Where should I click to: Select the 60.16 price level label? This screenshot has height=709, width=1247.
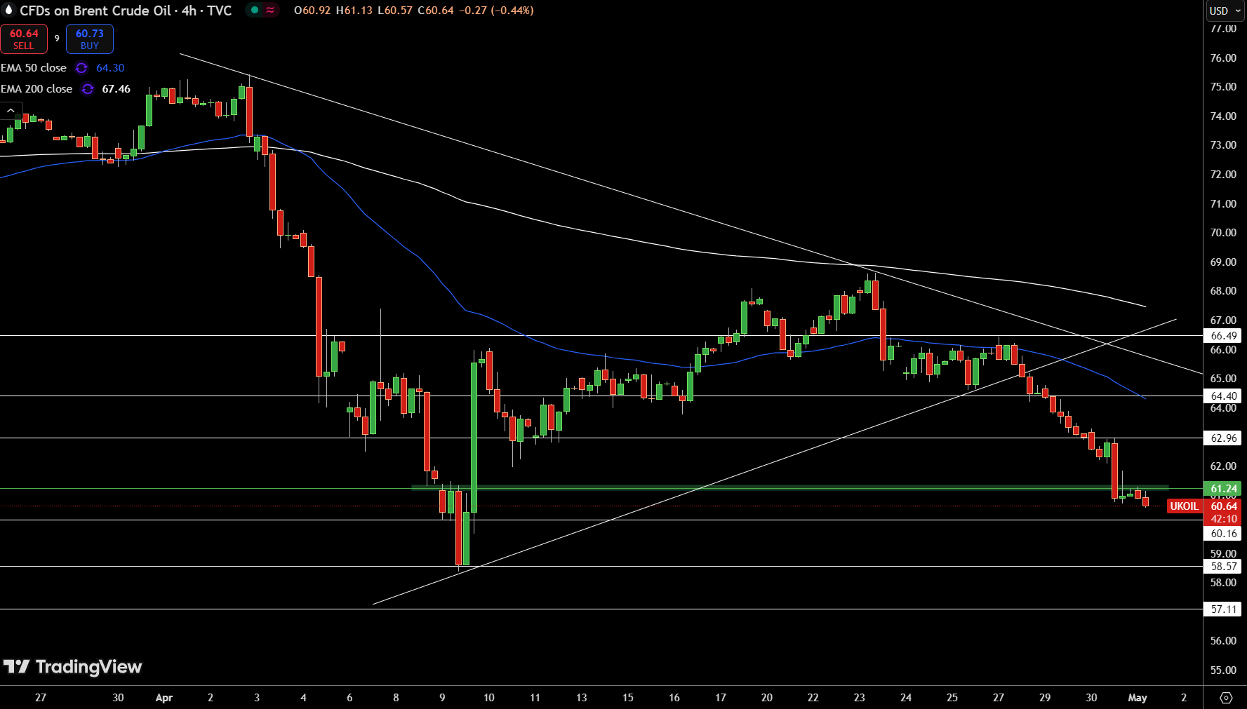tap(1224, 534)
